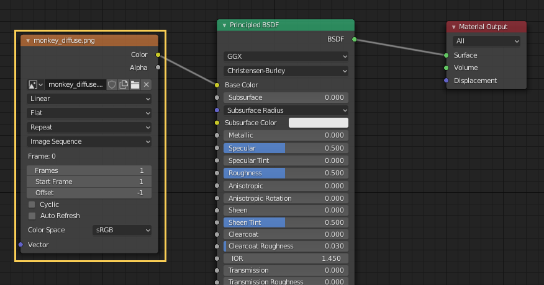Click the Start Frame number field
The width and height of the screenshot is (544, 285).
click(89, 182)
